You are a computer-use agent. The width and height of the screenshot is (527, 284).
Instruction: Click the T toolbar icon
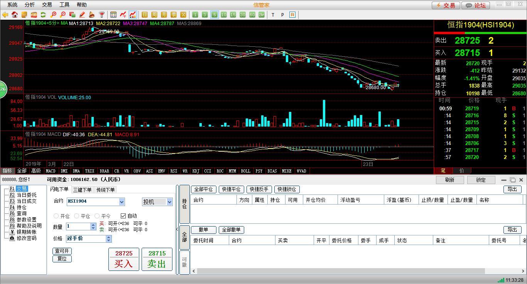pyautogui.click(x=273, y=15)
